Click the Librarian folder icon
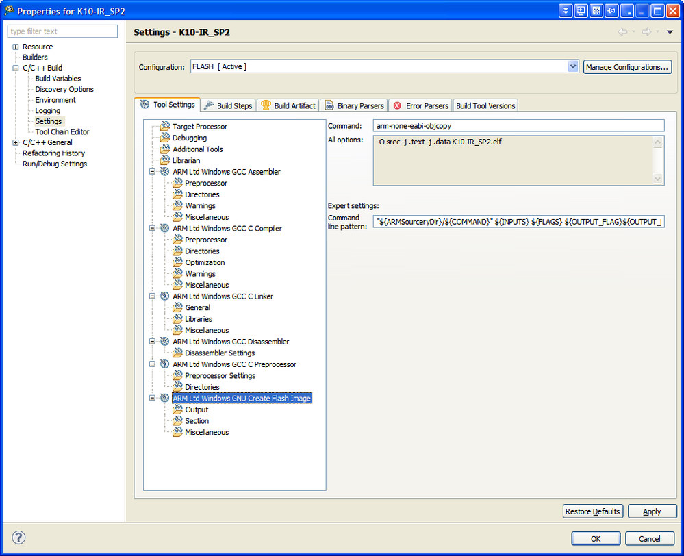This screenshot has width=684, height=556. tap(164, 161)
